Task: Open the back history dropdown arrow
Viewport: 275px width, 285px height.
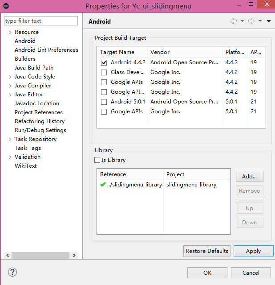Action: click(x=242, y=21)
